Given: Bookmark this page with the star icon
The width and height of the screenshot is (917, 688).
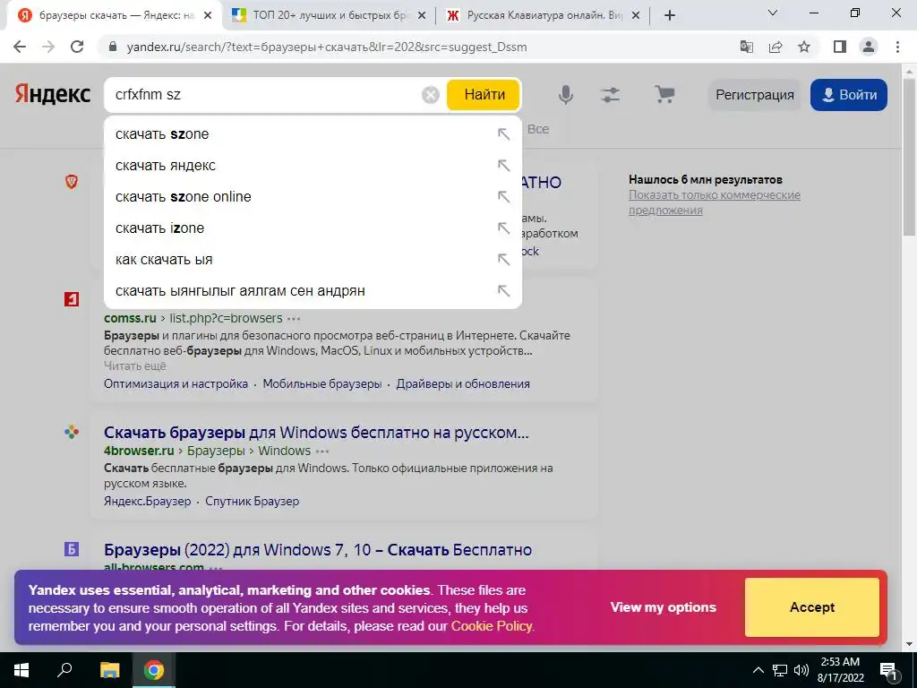Looking at the screenshot, I should pyautogui.click(x=804, y=47).
